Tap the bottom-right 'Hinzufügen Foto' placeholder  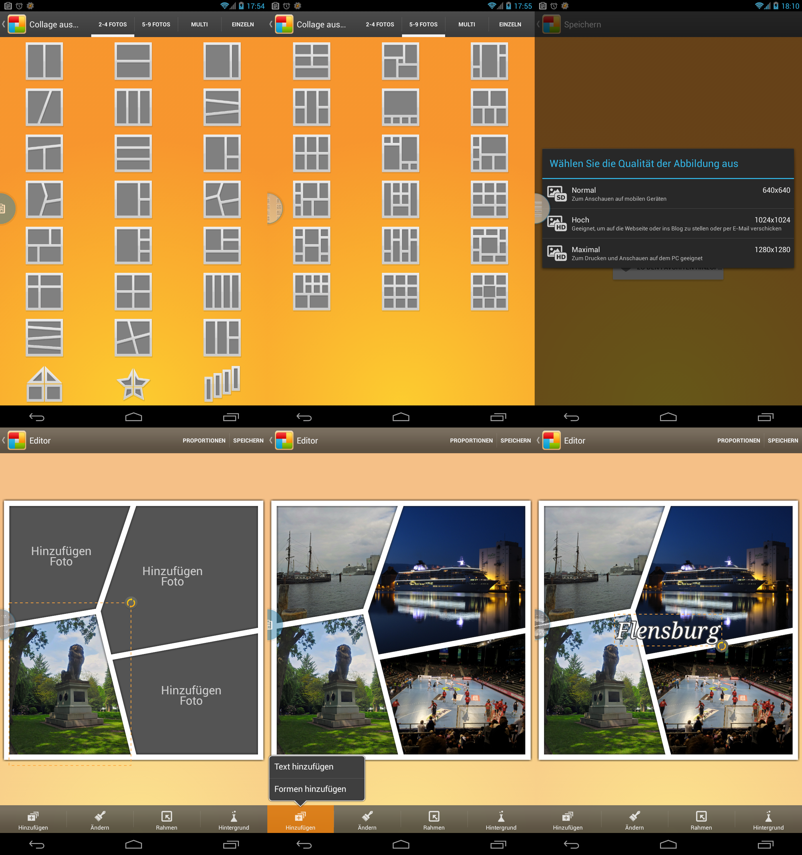[191, 695]
